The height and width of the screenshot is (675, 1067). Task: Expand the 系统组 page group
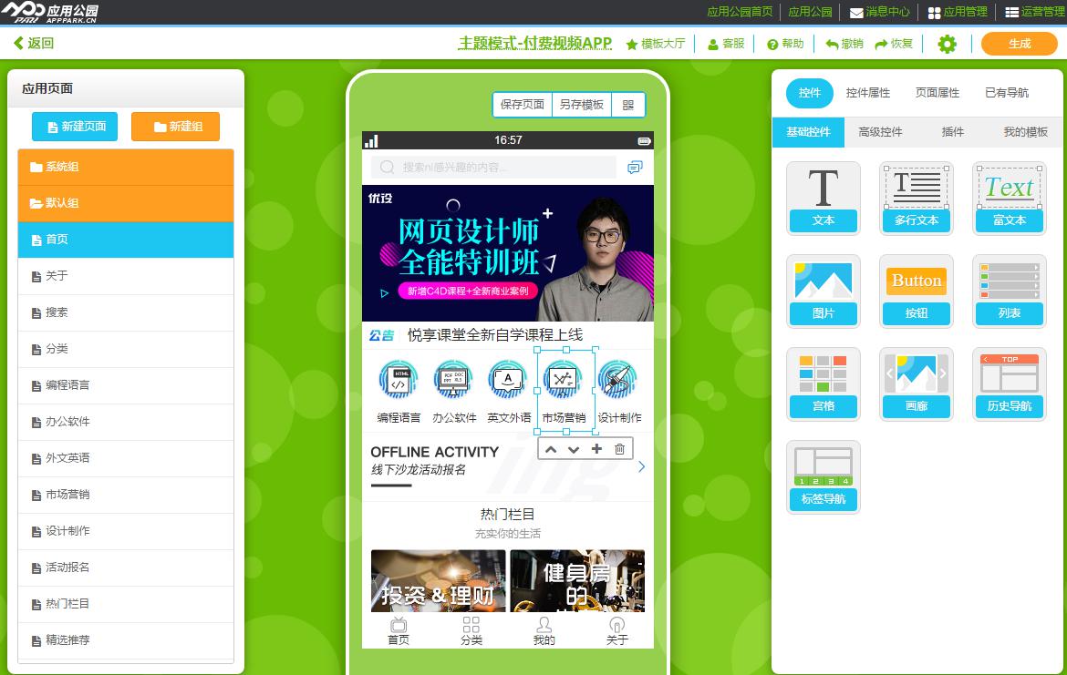(125, 167)
